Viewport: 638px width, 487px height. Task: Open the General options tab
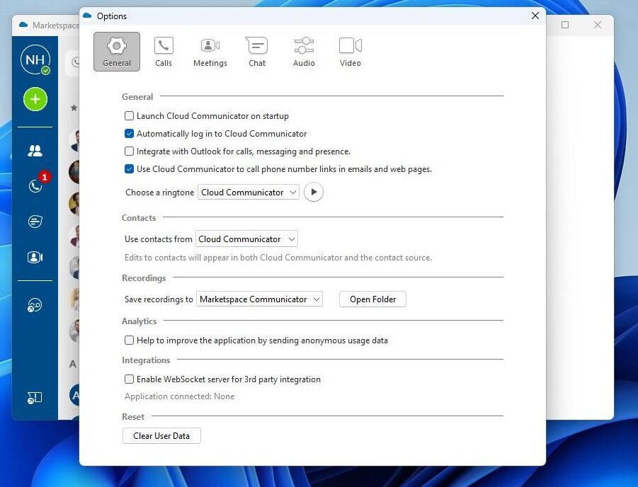coord(117,52)
